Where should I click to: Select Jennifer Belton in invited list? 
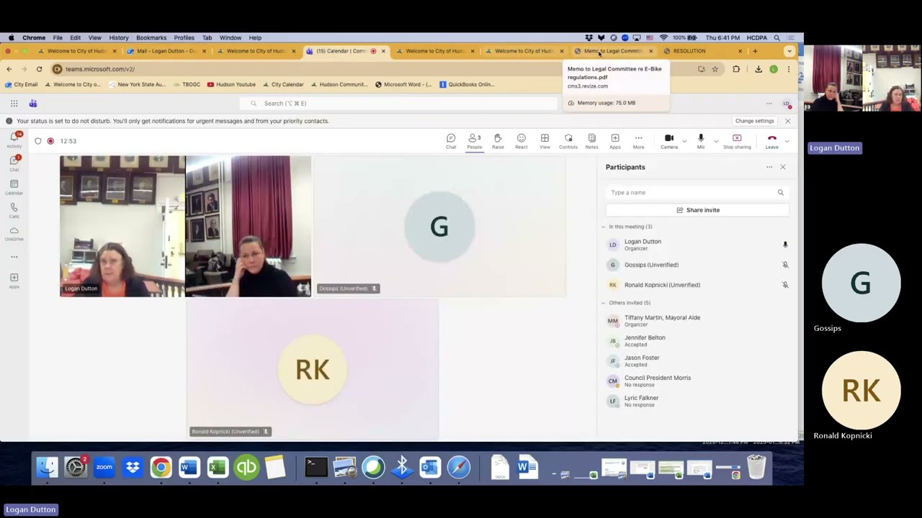697,341
